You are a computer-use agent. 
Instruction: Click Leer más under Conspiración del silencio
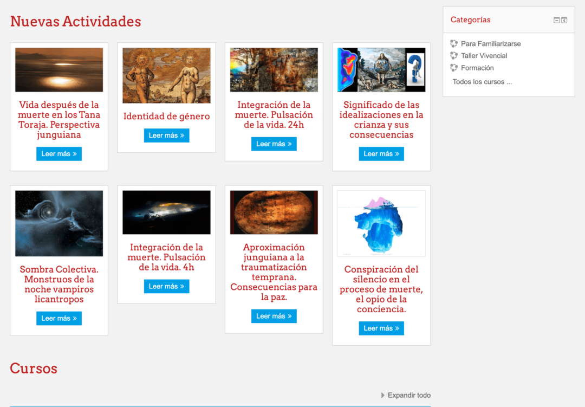381,328
